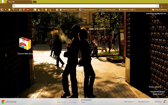Click the fedorenkosergiy profile name
This screenshot has width=168, height=105.
(x=156, y=13)
